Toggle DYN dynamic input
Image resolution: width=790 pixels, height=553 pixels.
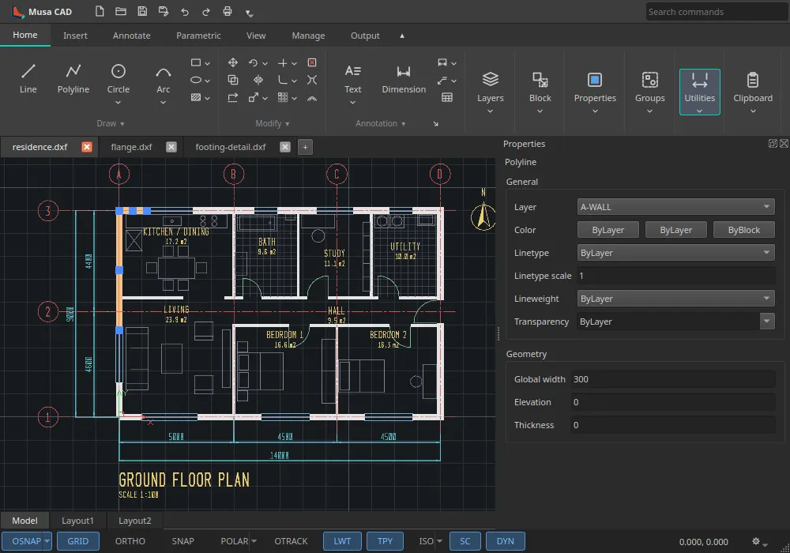click(506, 541)
